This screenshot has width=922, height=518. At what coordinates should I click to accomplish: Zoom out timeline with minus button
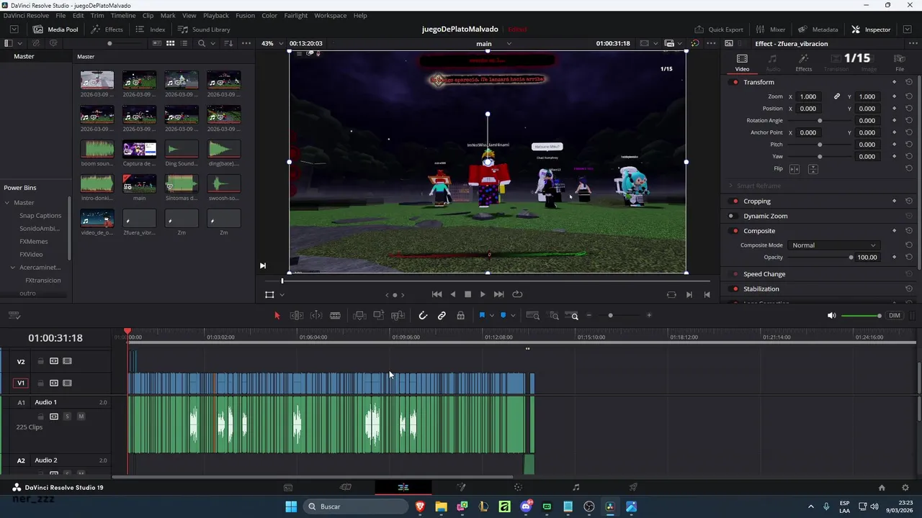tap(589, 315)
